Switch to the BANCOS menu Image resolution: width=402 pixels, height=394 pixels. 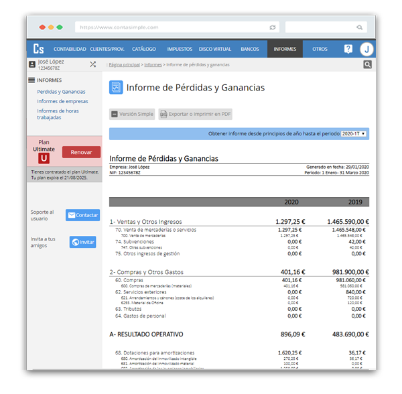pos(249,49)
